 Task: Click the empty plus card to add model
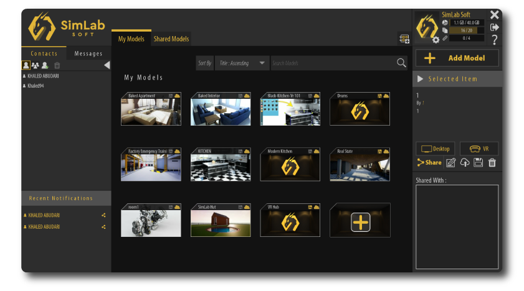360,220
